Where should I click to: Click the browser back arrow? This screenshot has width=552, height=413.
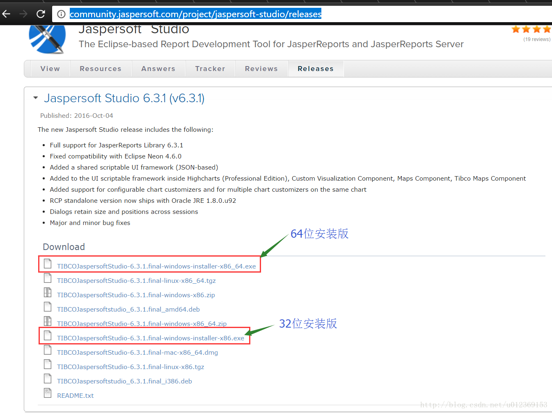click(6, 14)
